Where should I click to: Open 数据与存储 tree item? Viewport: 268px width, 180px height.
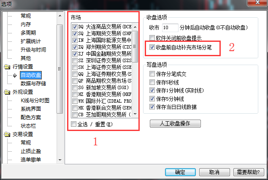click(x=33, y=84)
